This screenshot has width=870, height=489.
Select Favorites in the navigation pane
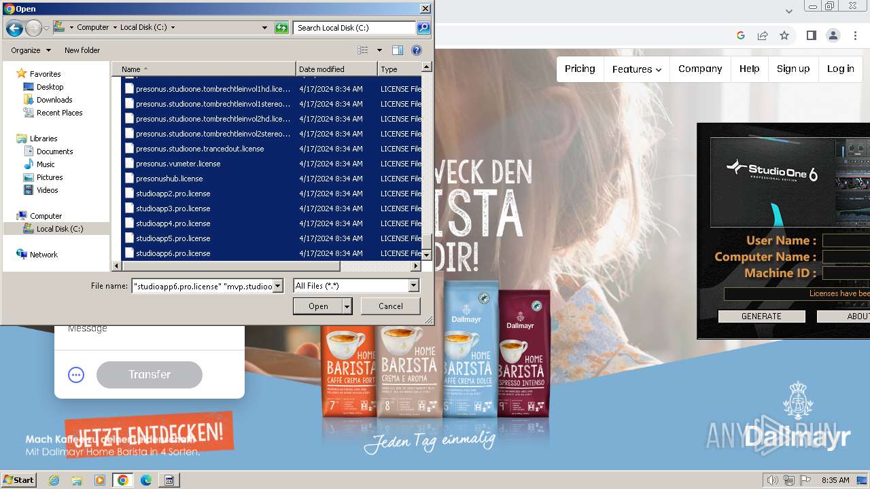click(x=45, y=74)
